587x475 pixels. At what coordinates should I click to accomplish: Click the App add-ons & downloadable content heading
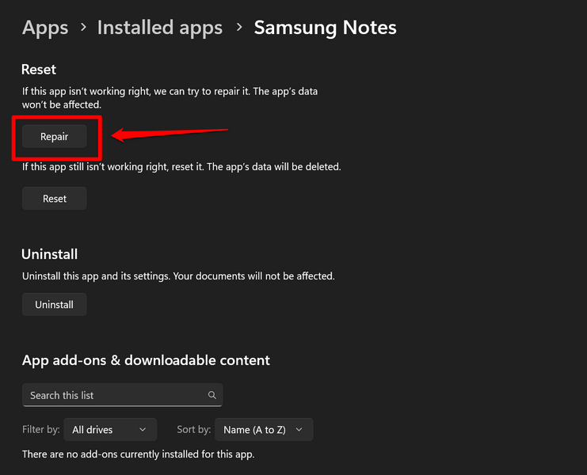click(x=146, y=360)
